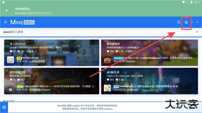The width and height of the screenshot is (202, 113).
Task: Expand 子版块 dropdown in 多人综合讨论
Action: [x=31, y=51]
